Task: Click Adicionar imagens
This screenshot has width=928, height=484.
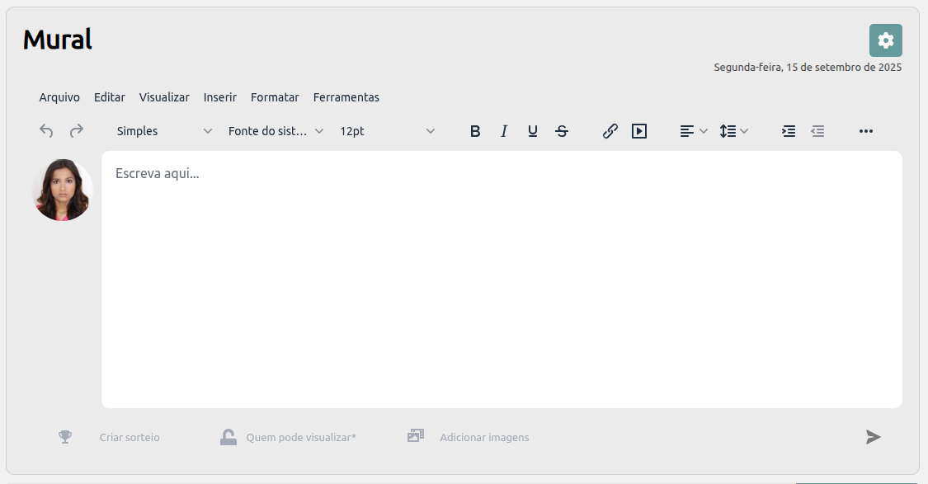Action: tap(483, 438)
